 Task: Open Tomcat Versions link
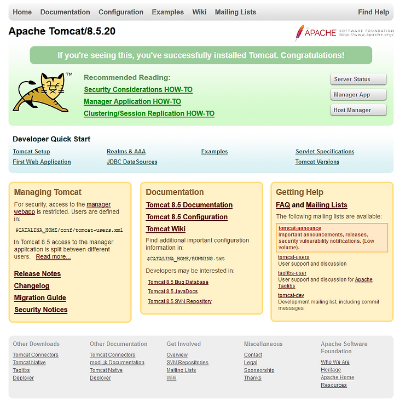(x=317, y=162)
